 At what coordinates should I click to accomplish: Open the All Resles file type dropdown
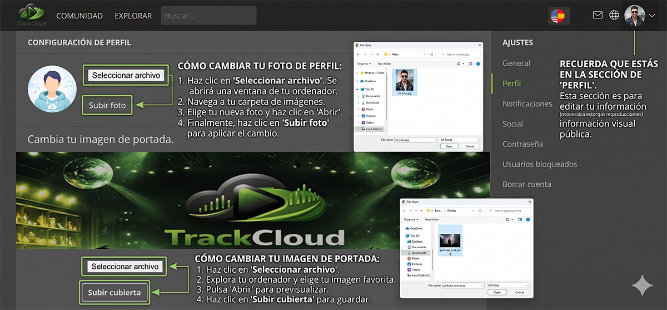tap(459, 140)
